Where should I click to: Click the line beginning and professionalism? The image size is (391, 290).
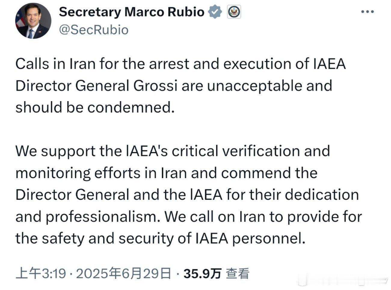coord(189,217)
